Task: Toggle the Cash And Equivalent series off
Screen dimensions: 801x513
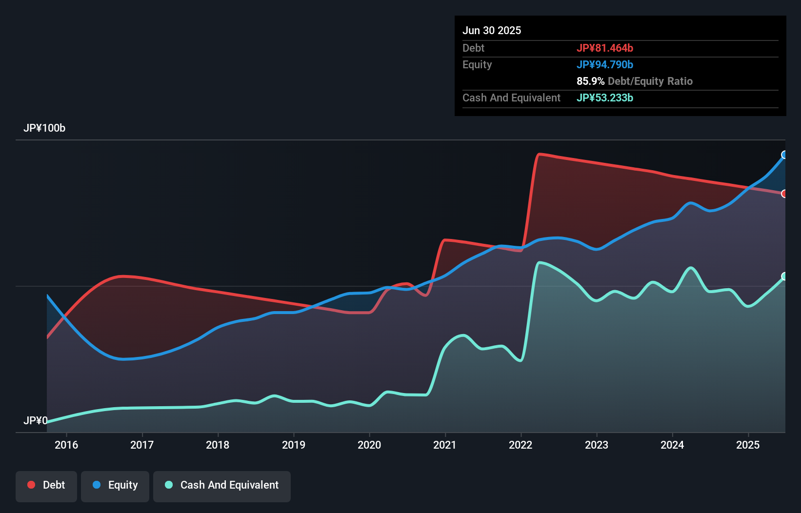Action: tap(222, 485)
